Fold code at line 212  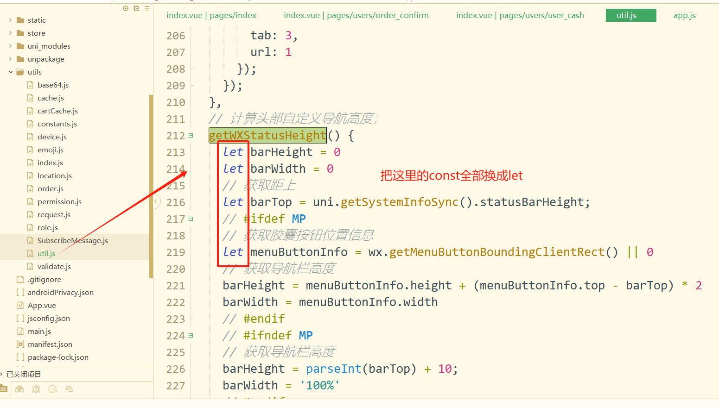pos(191,135)
